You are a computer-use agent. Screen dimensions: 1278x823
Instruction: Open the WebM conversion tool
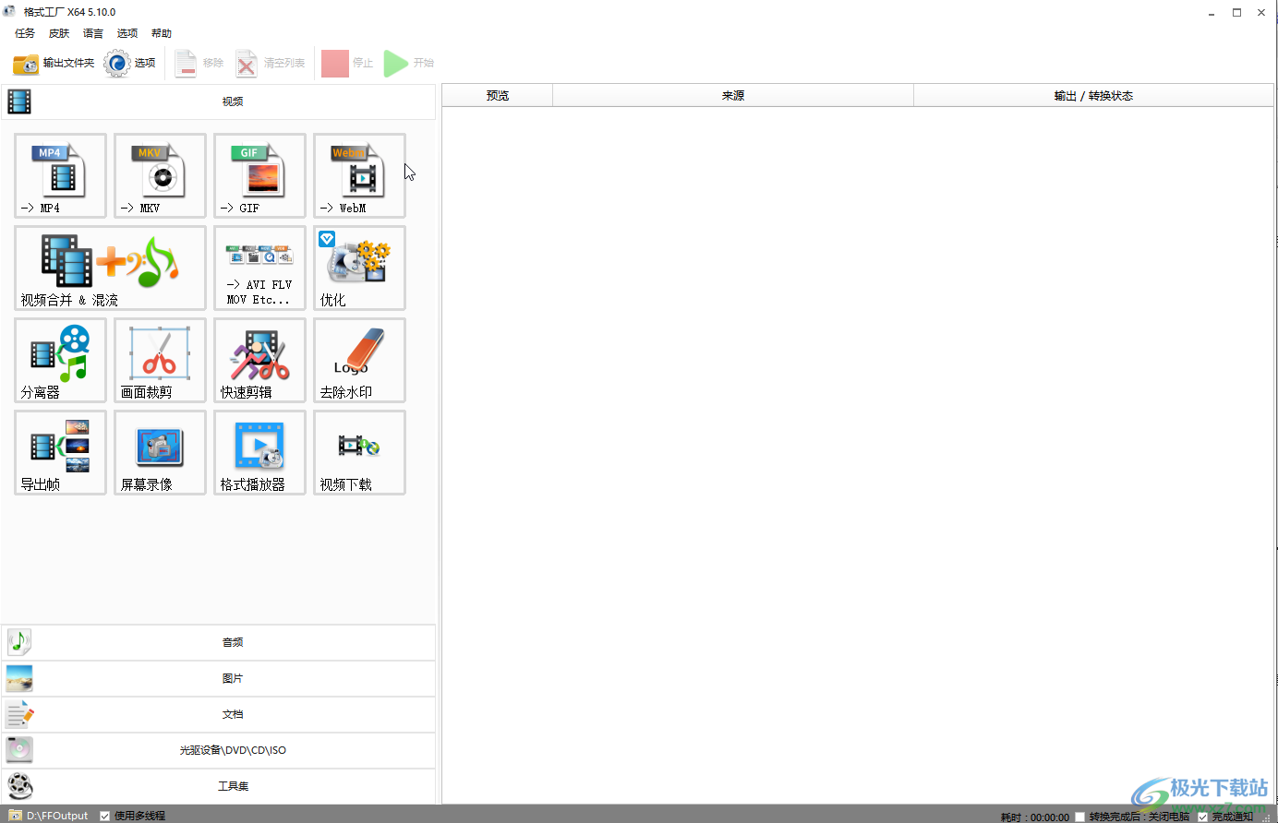pyautogui.click(x=359, y=175)
